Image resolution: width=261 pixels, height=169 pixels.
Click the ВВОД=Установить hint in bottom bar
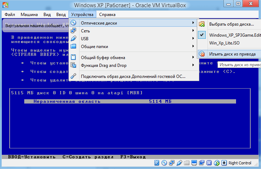click(32, 157)
